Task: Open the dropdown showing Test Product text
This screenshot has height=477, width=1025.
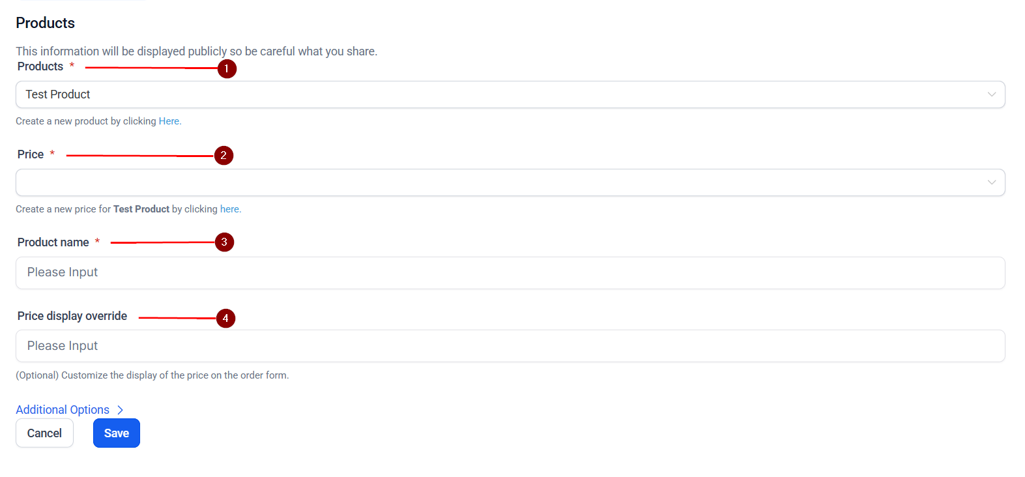Action: (508, 94)
